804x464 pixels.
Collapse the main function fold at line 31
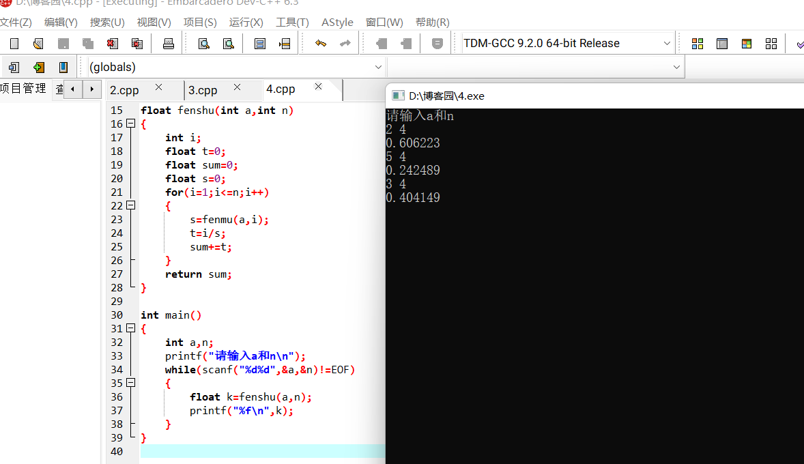coord(131,328)
